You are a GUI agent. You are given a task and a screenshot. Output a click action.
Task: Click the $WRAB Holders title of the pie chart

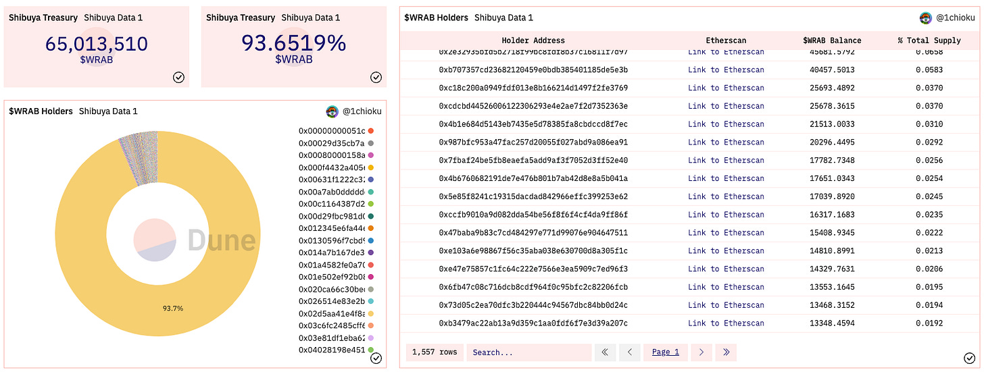[x=41, y=111]
